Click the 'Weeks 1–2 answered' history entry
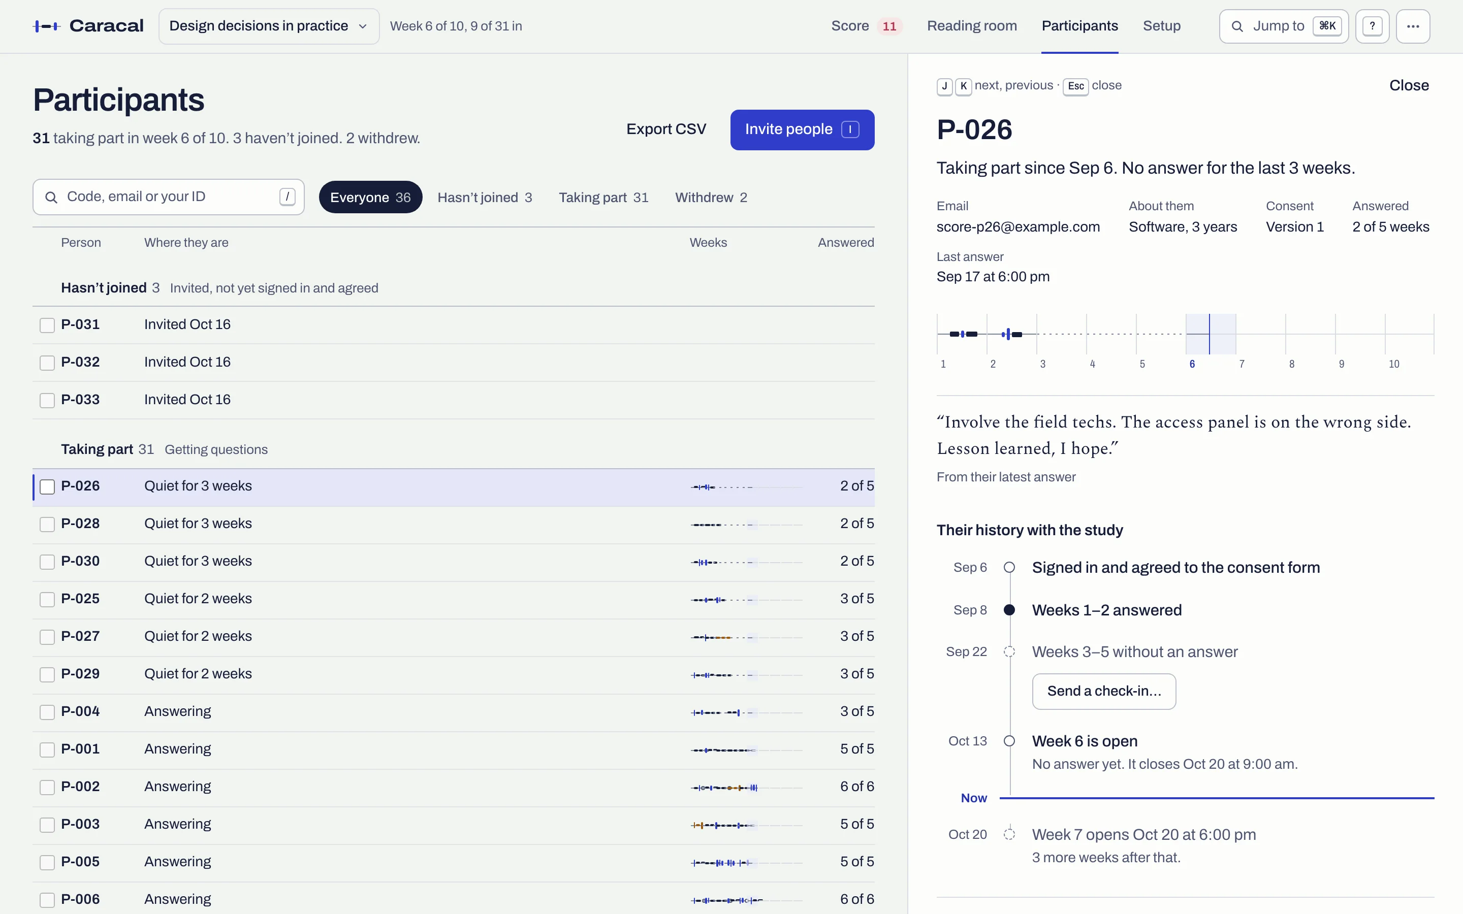 [1106, 610]
